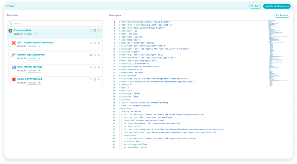Image resolution: width=297 pixels, height=164 pixels.
Task: Click the code icon for DBT Transformation Workload
Action: pos(99,43)
